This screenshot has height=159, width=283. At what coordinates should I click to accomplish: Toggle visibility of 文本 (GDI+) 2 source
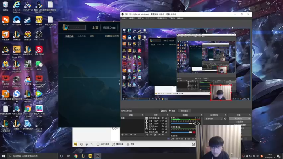pyautogui.click(x=163, y=121)
